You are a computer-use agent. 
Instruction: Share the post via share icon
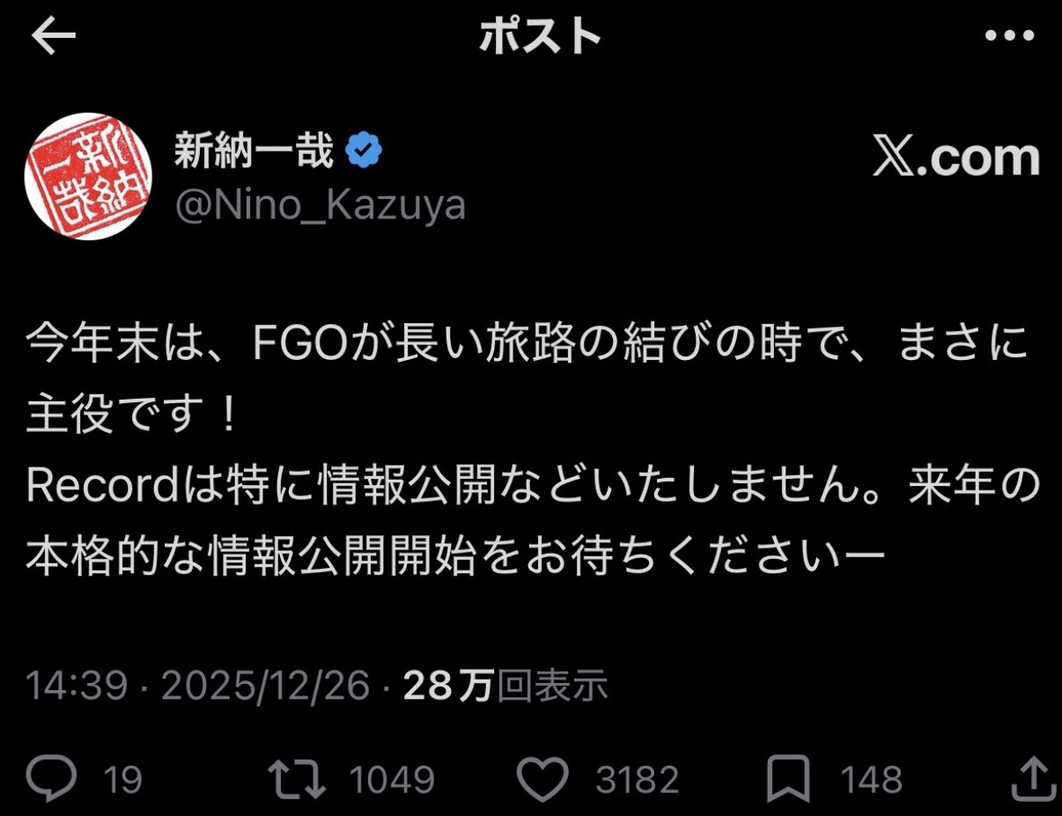point(1032,778)
